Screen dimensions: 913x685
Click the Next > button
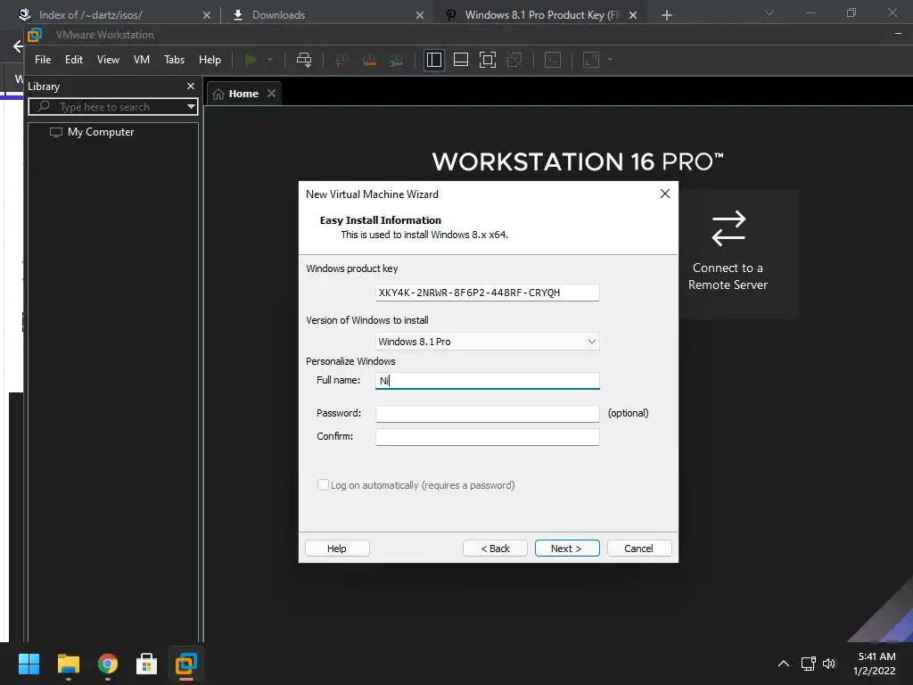click(x=567, y=549)
